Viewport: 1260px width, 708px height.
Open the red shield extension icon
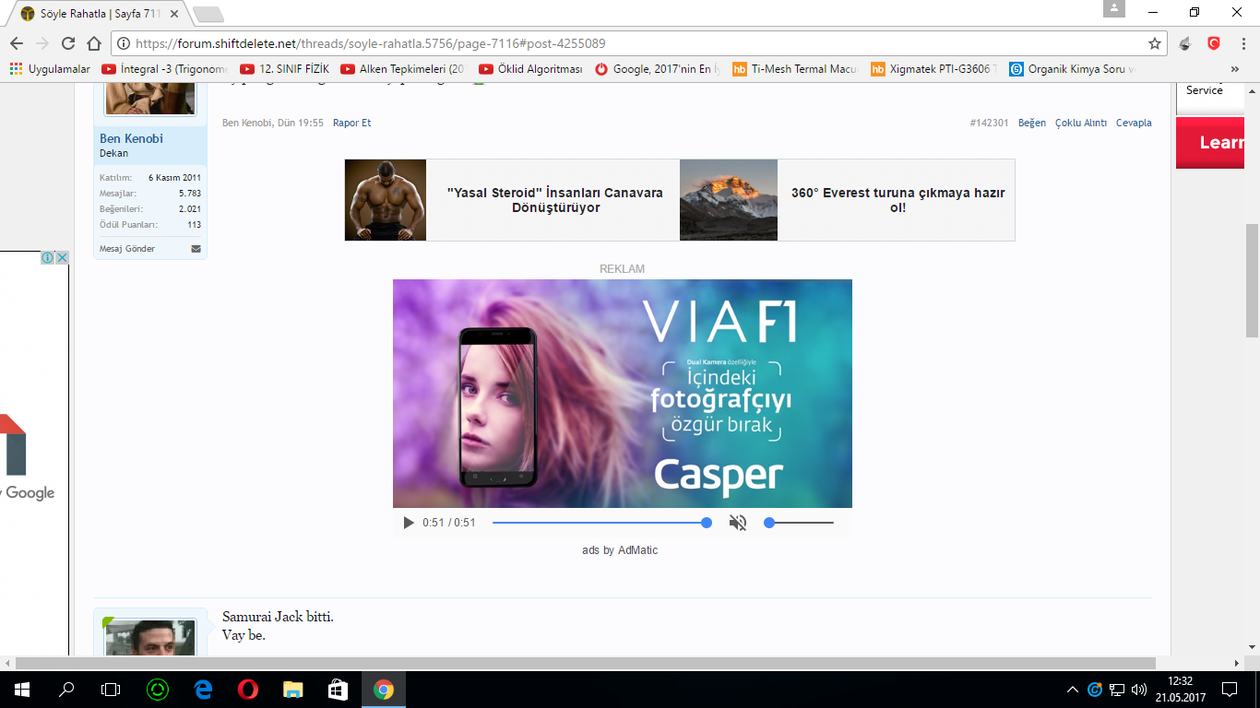pos(1214,43)
